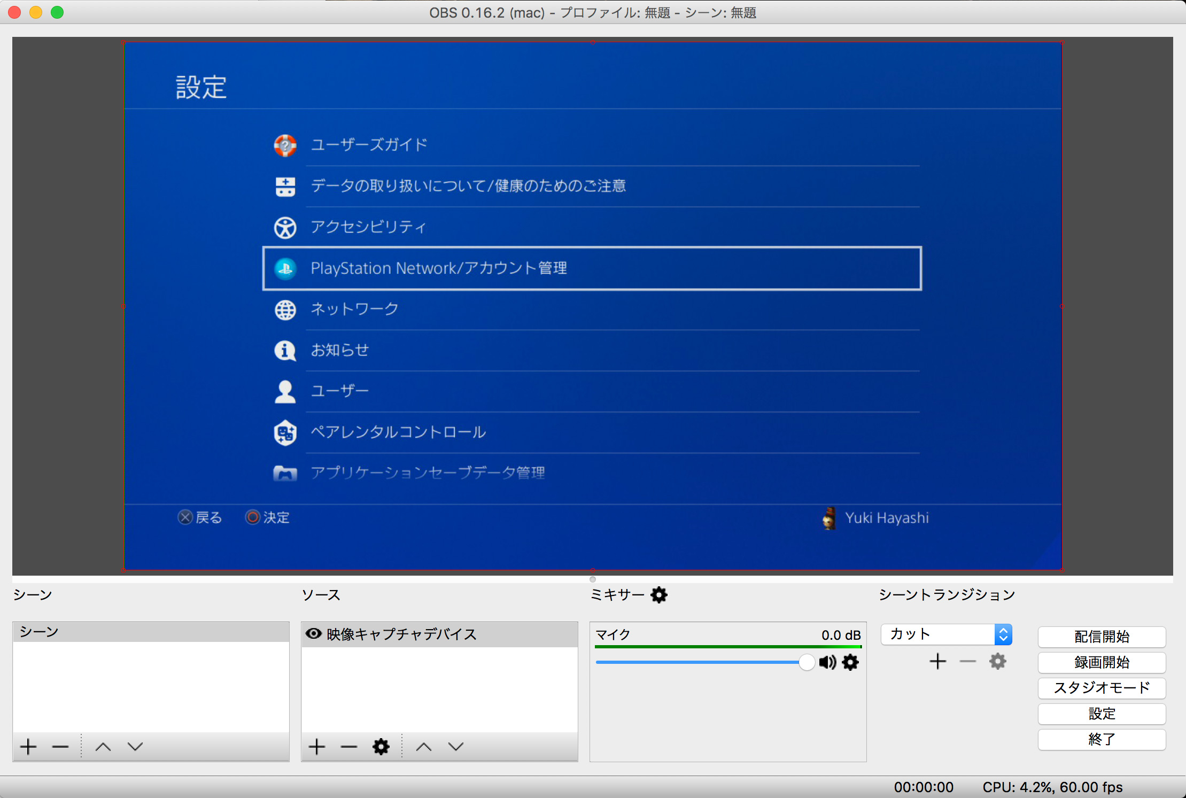Hide 映像キャプチャデバイス source via eye icon
This screenshot has width=1186, height=798.
point(314,634)
